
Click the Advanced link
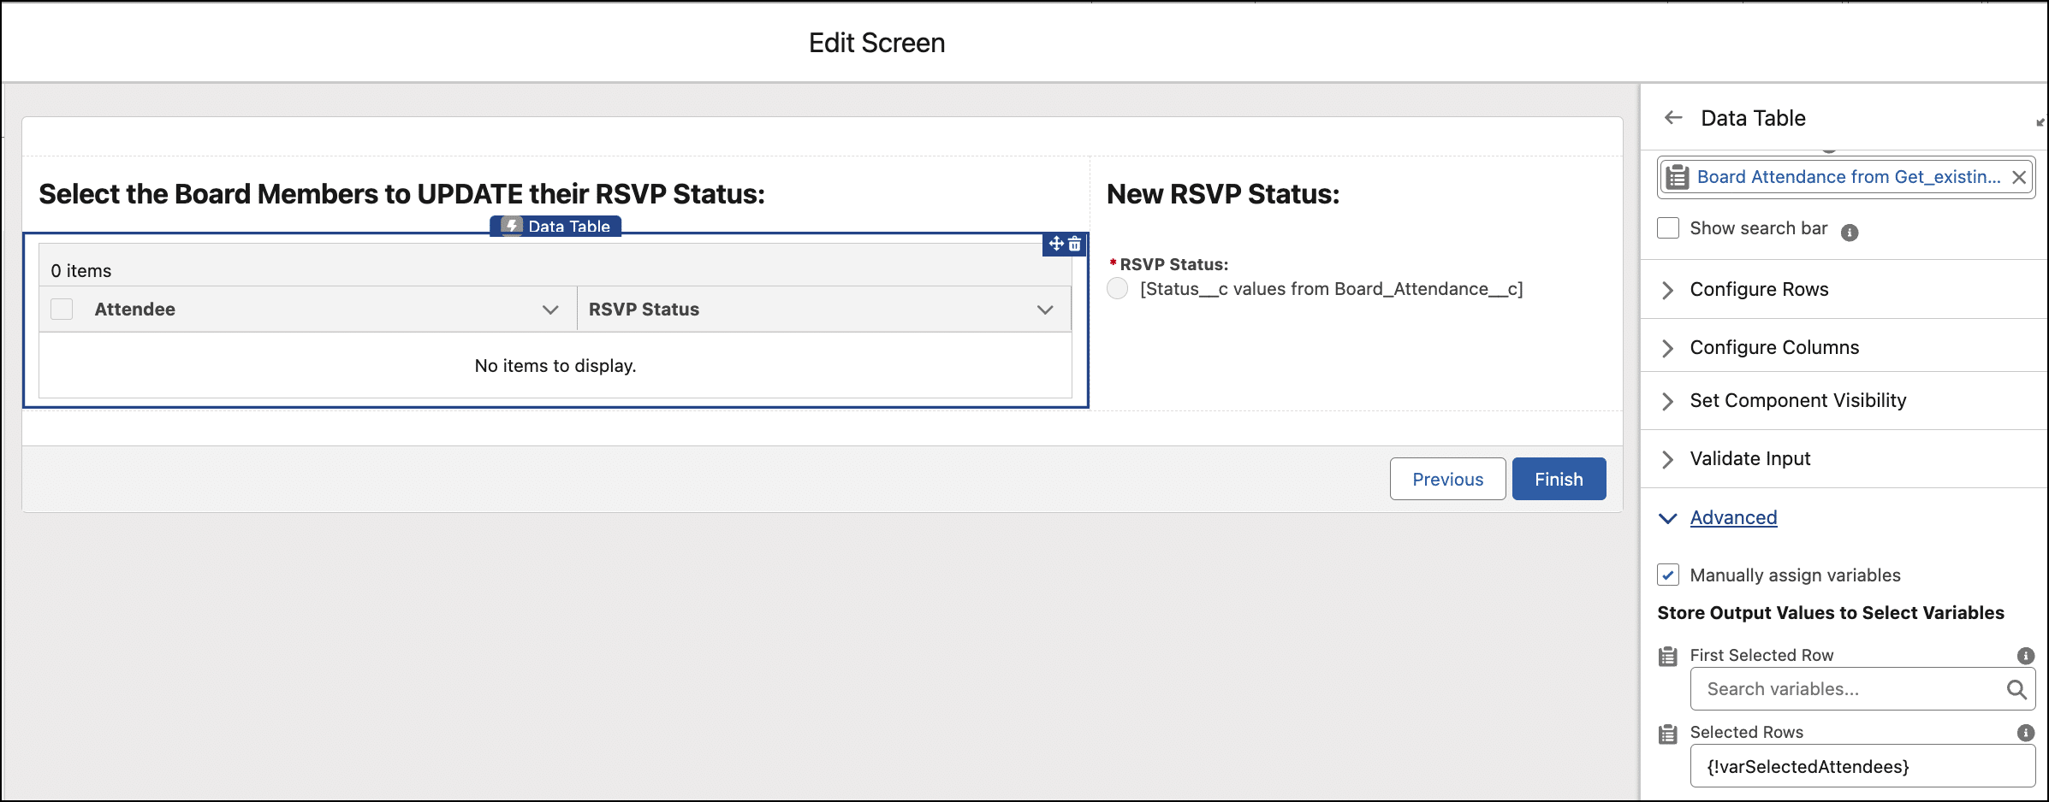coord(1733,518)
